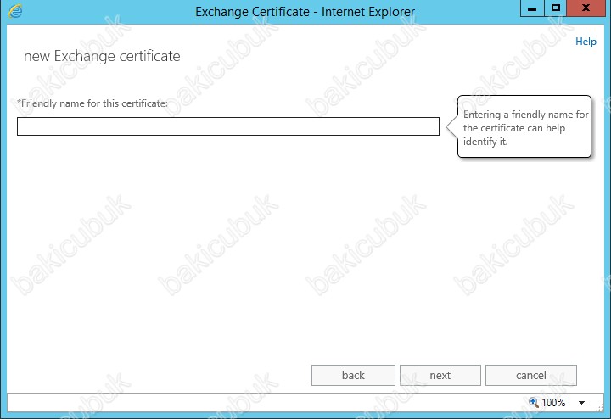
Task: Cancel the new Exchange certificate wizard
Action: click(530, 376)
